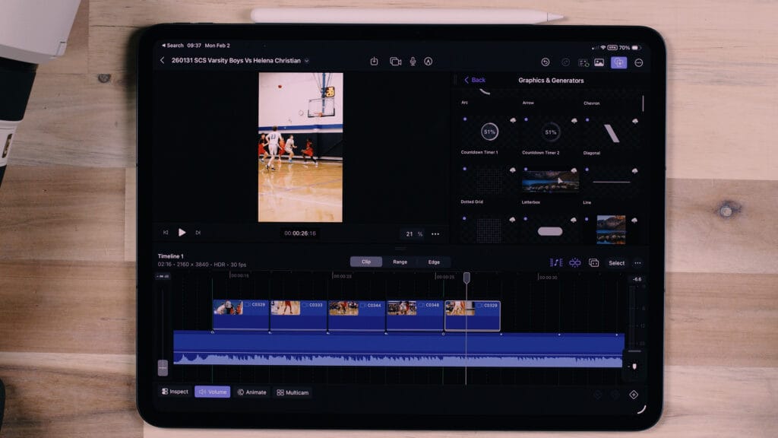Tap Back in the Graphics & Generators panel

pyautogui.click(x=474, y=80)
